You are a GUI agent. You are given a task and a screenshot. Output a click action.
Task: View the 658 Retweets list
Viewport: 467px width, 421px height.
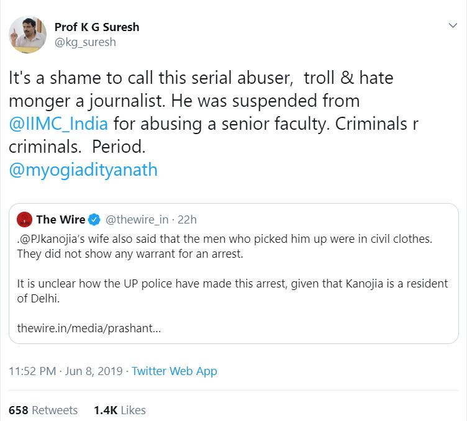click(x=43, y=410)
